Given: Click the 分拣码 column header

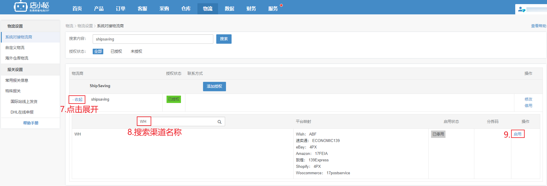Looking at the screenshot, I should 493,122.
